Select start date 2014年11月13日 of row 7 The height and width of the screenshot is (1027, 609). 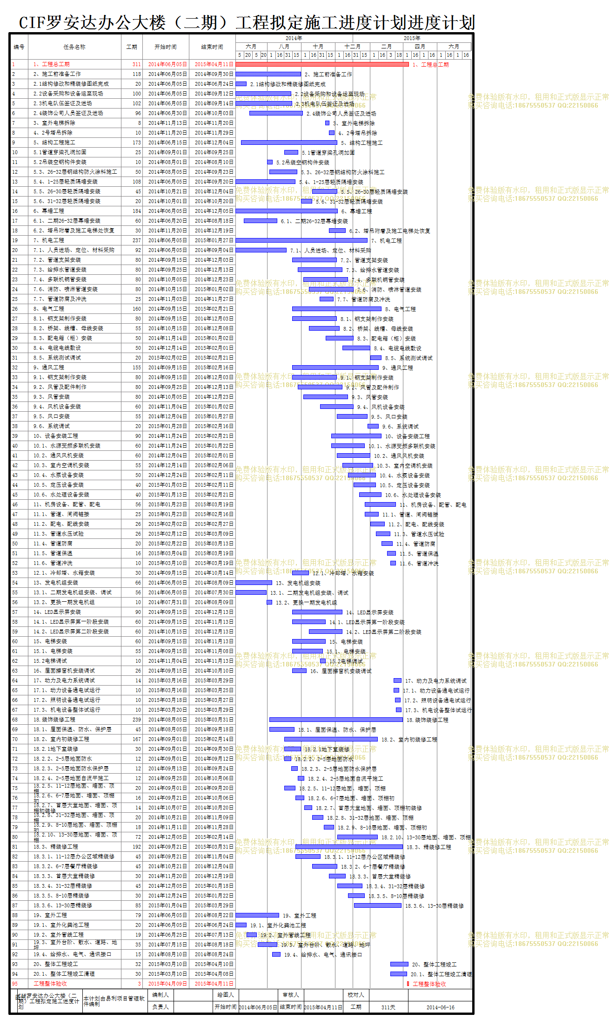coord(166,123)
